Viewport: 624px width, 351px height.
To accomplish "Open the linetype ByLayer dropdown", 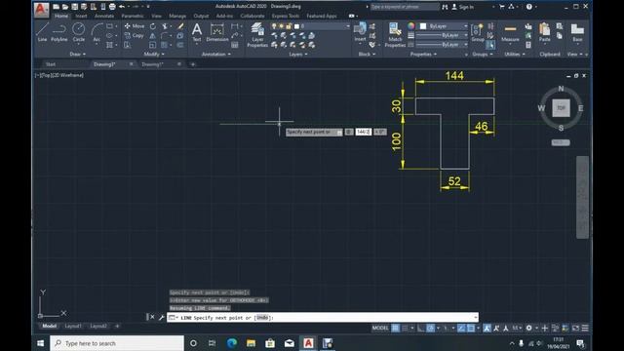I will (x=442, y=44).
